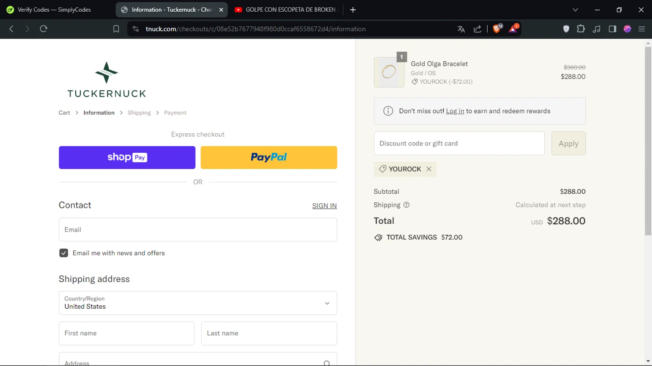This screenshot has width=652, height=366.
Task: Click the browser address bar URL
Action: [256, 29]
